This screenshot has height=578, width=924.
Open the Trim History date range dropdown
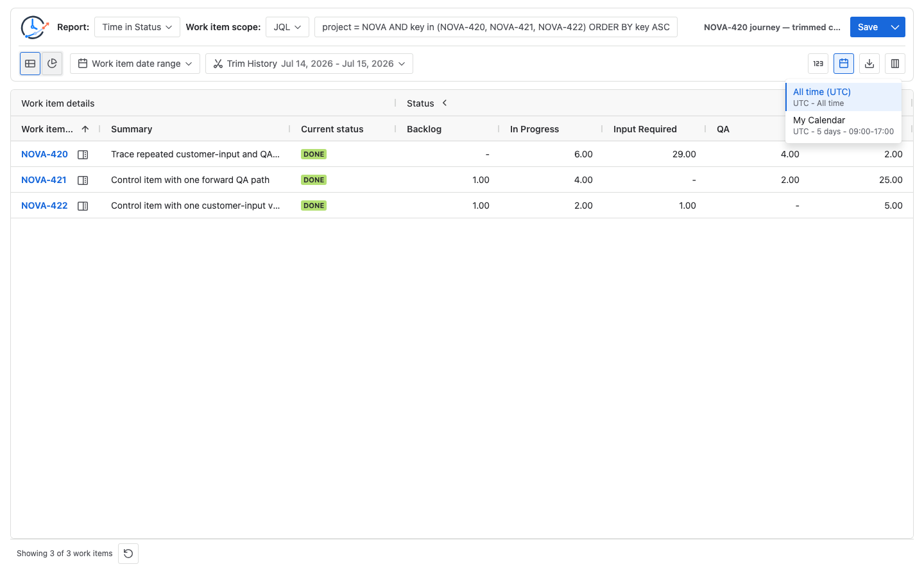coord(309,64)
